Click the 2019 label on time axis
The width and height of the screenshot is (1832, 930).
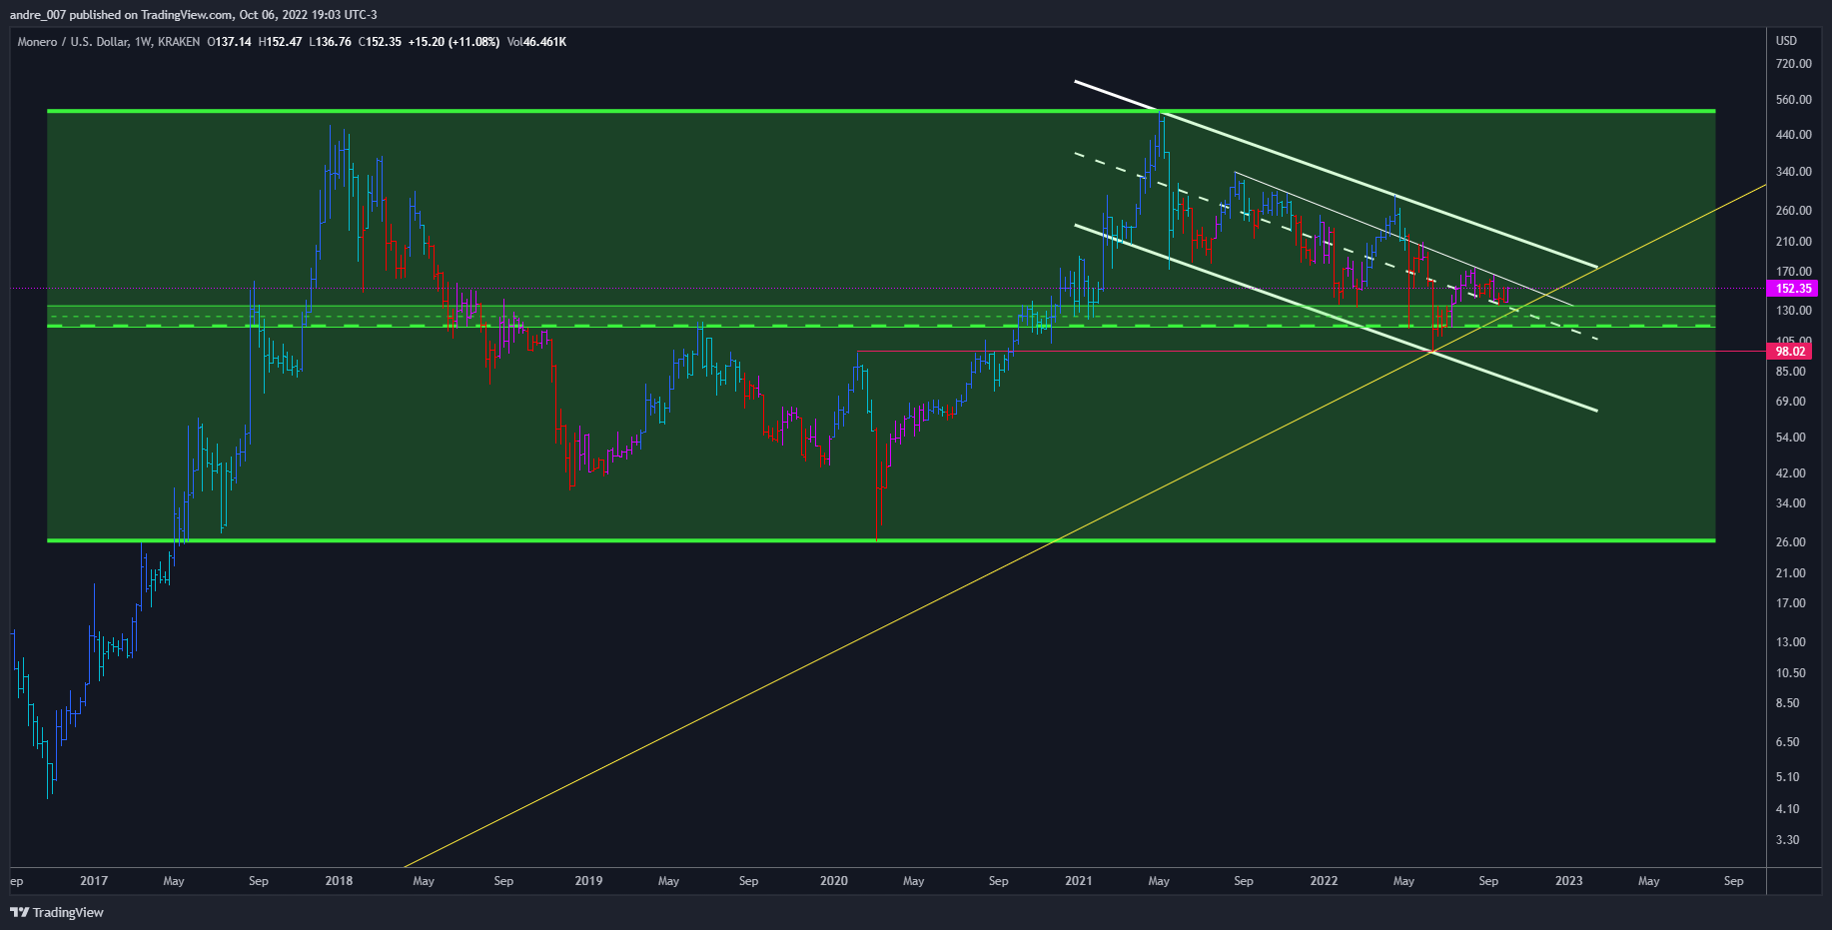(x=588, y=881)
